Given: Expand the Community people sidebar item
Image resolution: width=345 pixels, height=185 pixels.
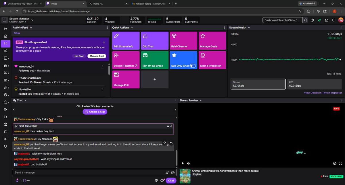Looking at the screenshot, I should pos(6,65).
